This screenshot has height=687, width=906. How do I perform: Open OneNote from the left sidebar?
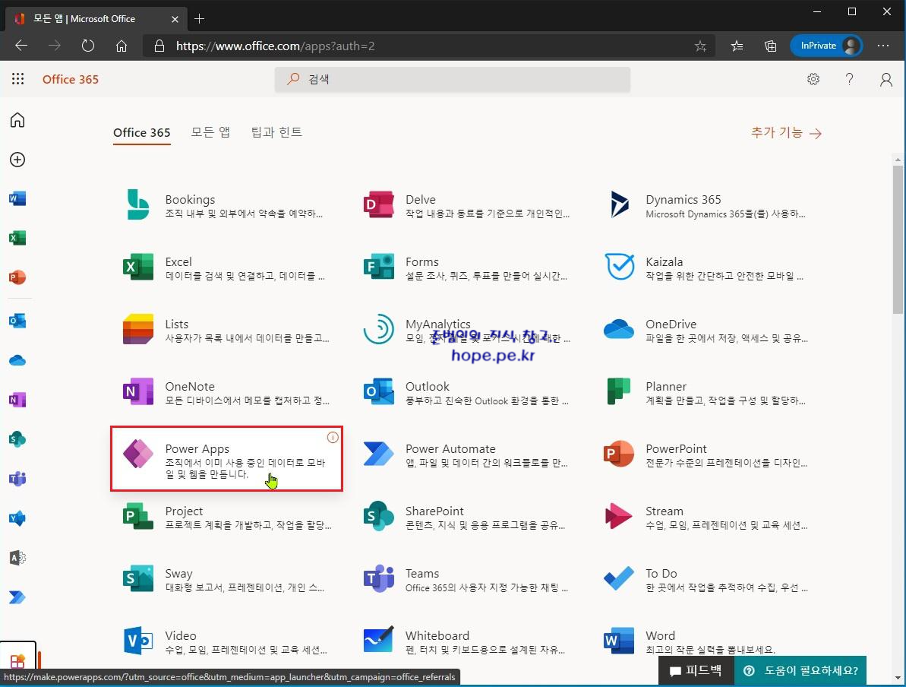coord(17,400)
